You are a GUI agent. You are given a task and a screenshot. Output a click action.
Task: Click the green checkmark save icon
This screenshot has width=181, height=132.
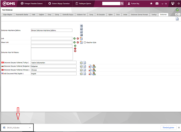[x=177, y=10]
